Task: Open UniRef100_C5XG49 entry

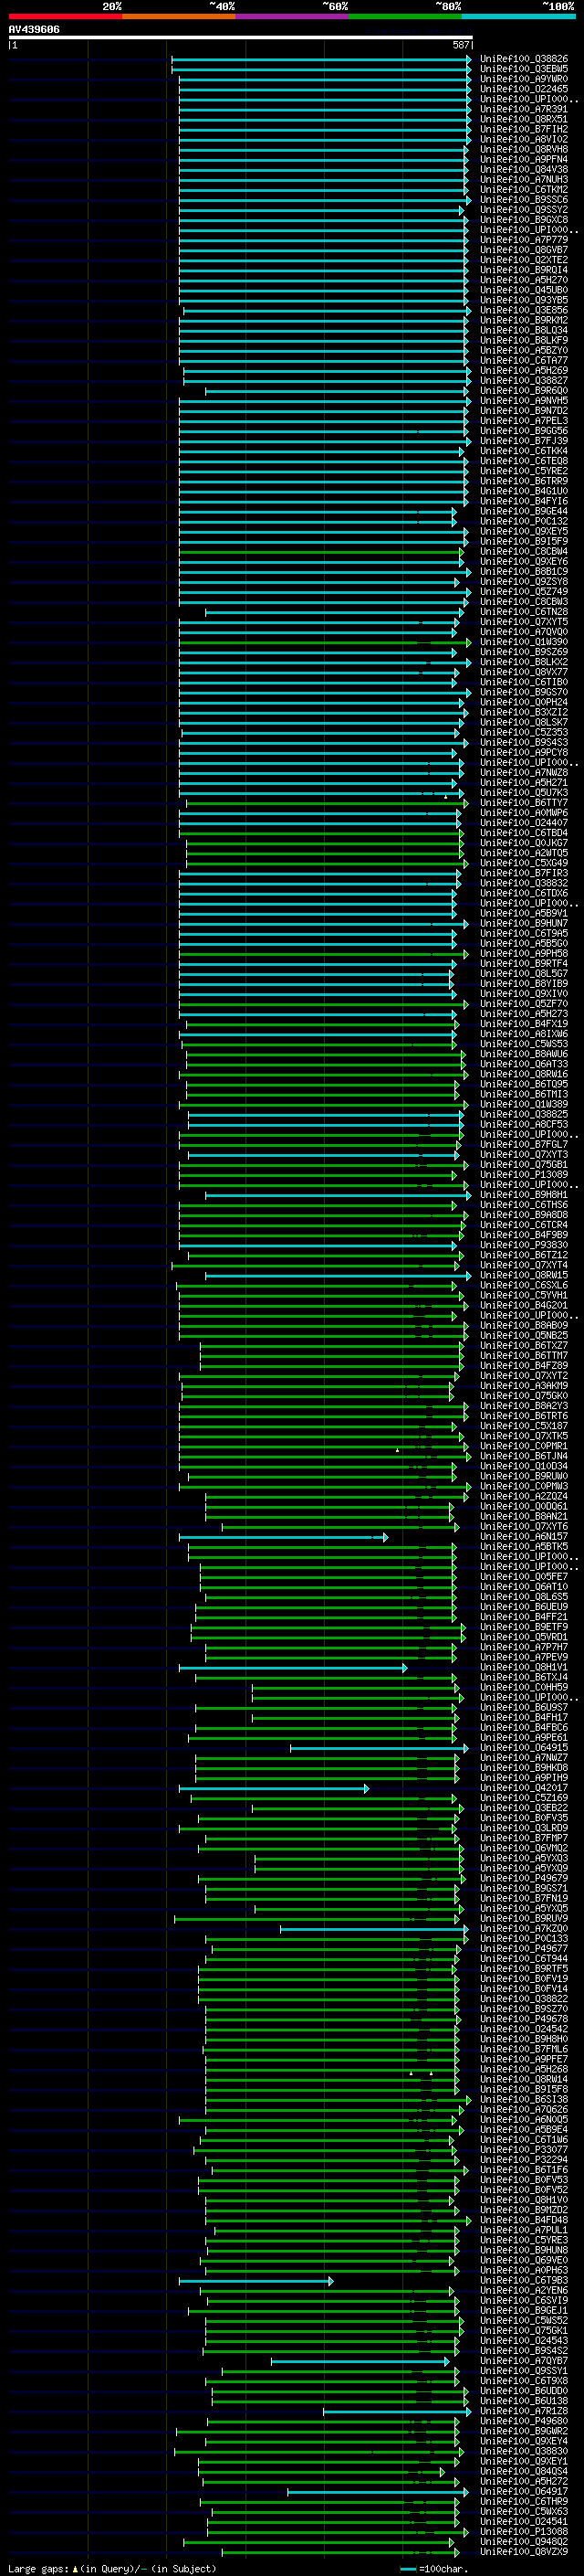Action: pyautogui.click(x=524, y=863)
